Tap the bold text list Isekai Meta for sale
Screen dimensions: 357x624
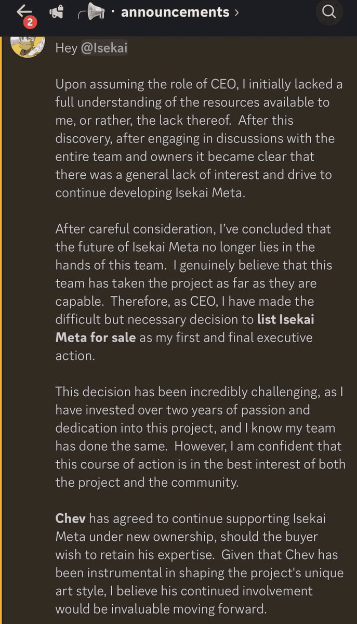184,328
